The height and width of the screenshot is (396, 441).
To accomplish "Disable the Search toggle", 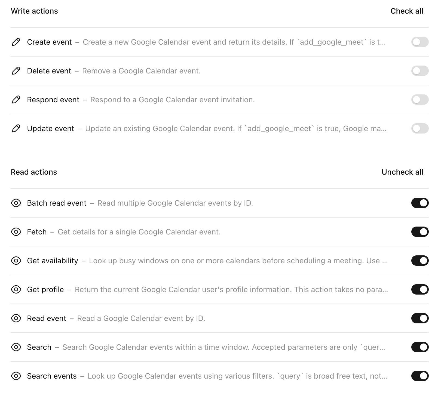I will point(419,347).
